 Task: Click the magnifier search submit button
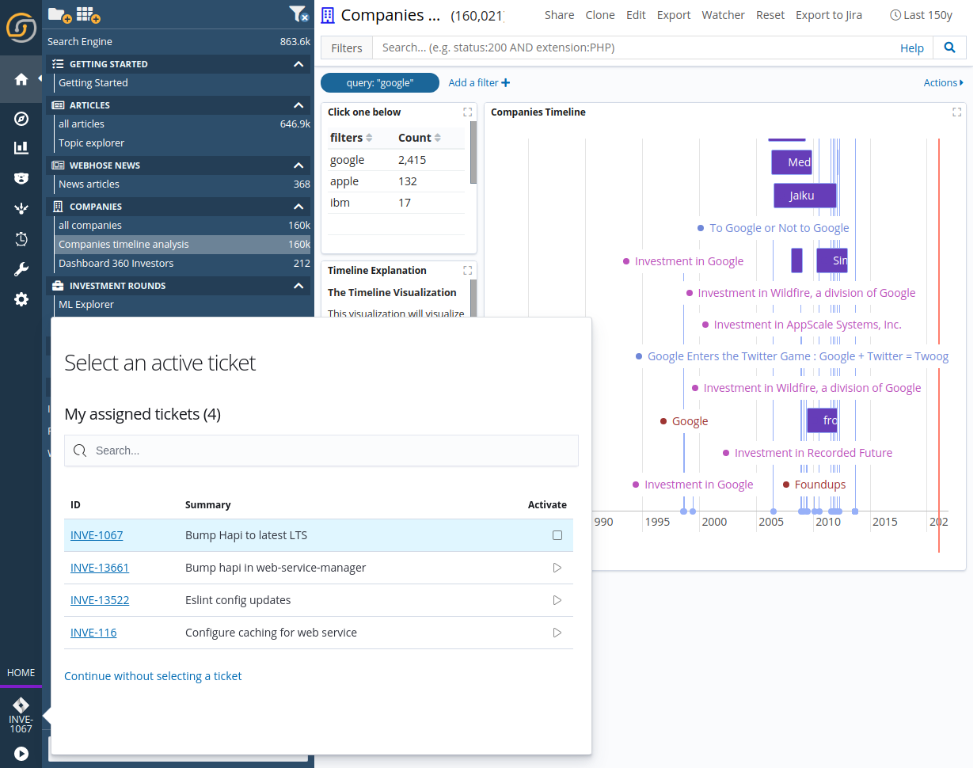[949, 48]
